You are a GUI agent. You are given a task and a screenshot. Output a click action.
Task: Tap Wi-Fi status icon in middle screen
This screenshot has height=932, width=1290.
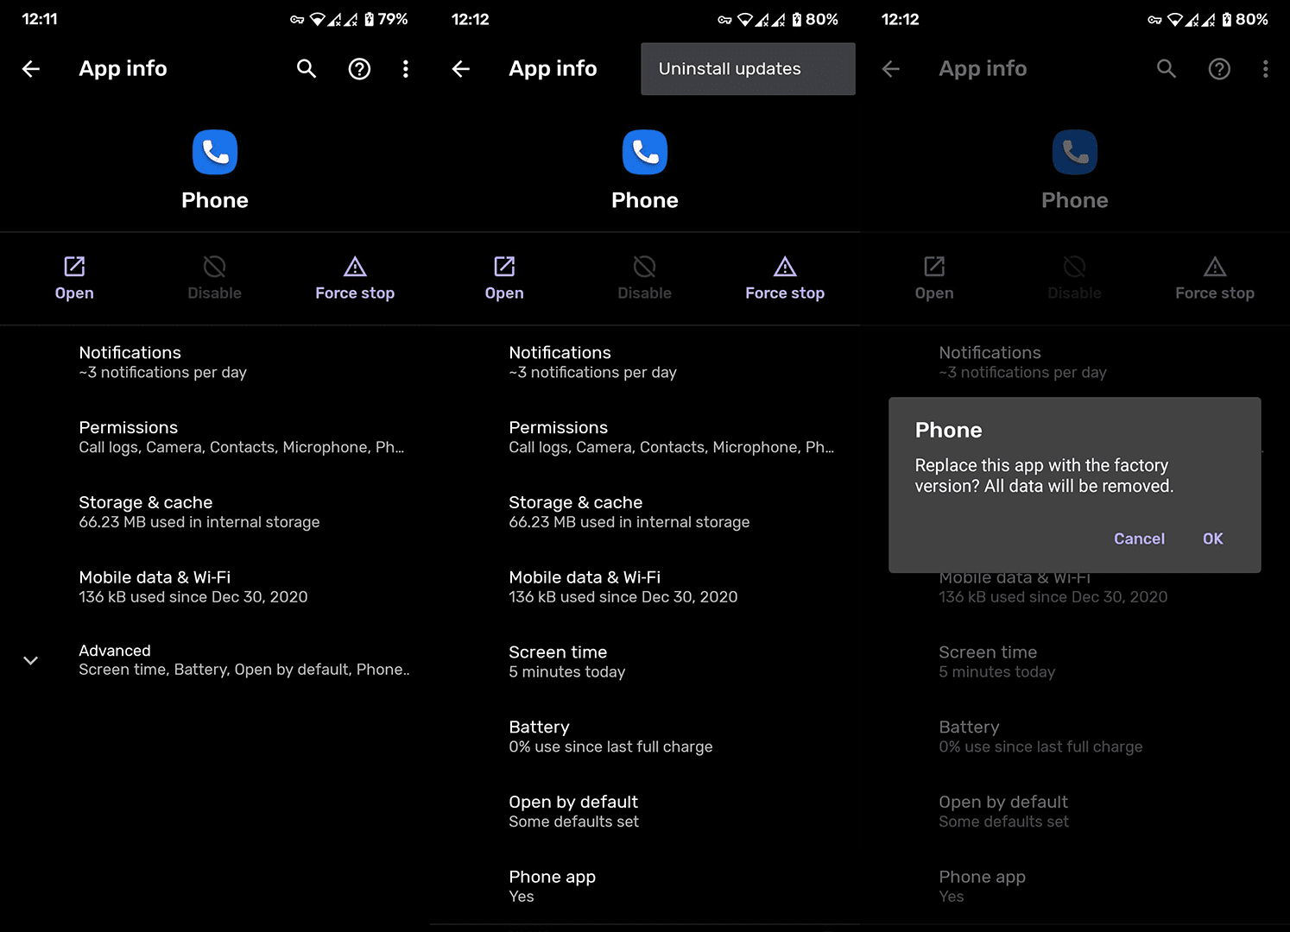(744, 20)
